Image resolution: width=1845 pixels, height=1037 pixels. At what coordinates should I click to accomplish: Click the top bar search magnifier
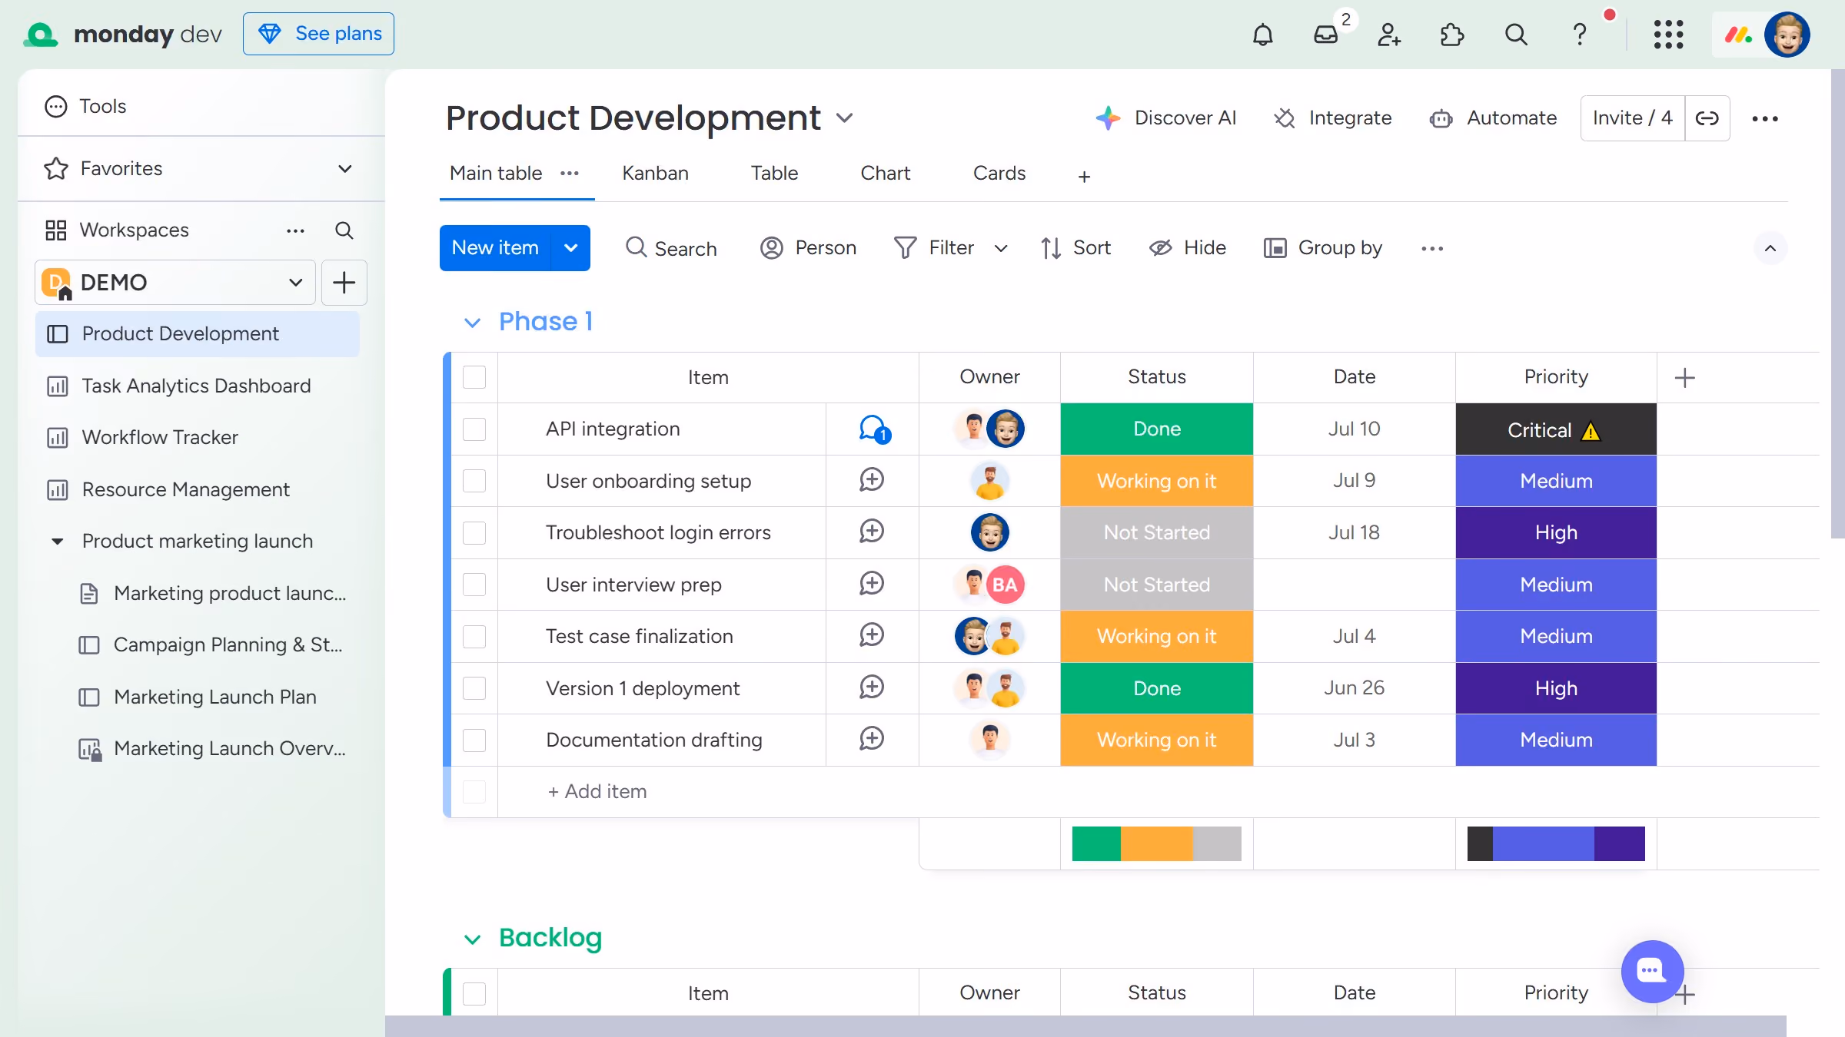[1516, 35]
